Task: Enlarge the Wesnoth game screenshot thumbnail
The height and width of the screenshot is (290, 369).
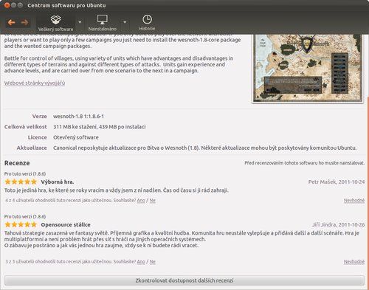Action: (x=308, y=69)
